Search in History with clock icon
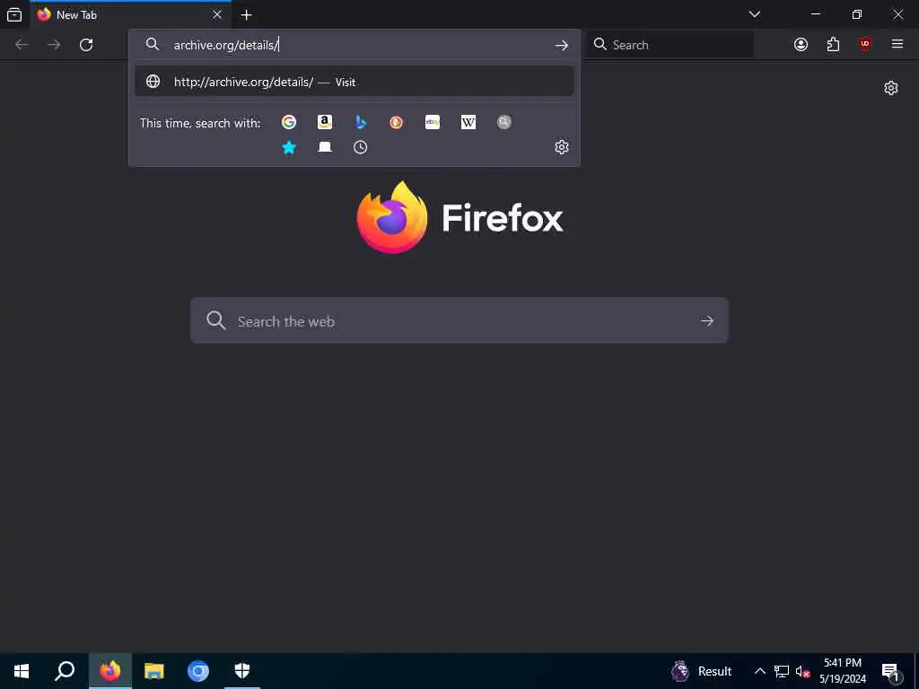This screenshot has width=919, height=689. (x=361, y=147)
